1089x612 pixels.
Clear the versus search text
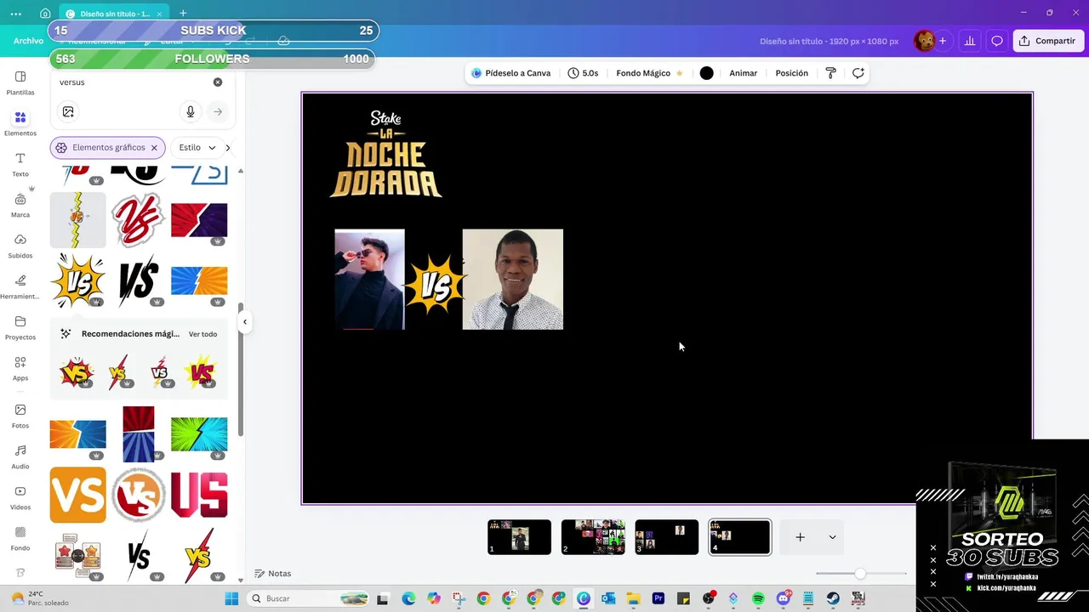[218, 82]
